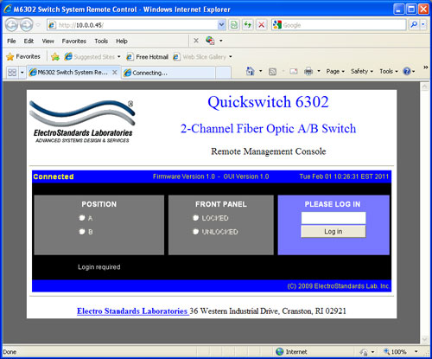Open a new blank tab
The height and width of the screenshot is (359, 432).
click(x=223, y=73)
